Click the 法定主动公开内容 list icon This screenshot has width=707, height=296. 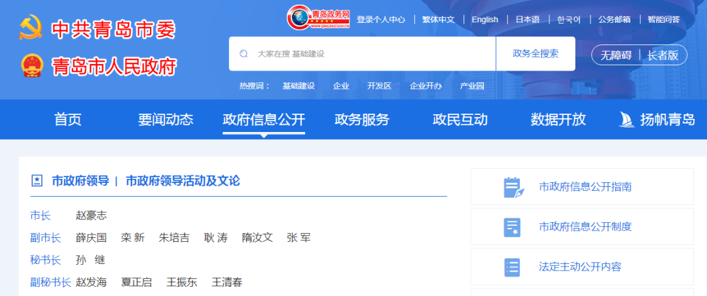point(513,267)
